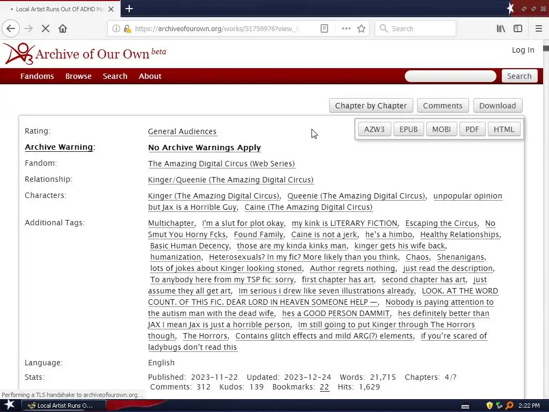
Task: Open the browser home page
Action: coord(63,29)
